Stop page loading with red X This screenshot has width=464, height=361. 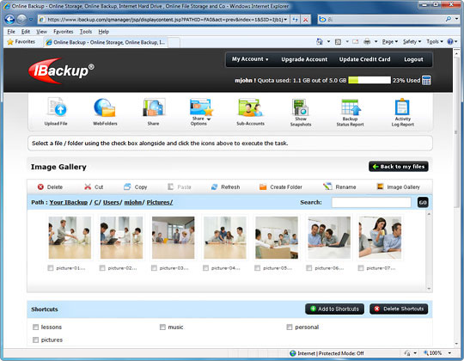(x=305, y=20)
